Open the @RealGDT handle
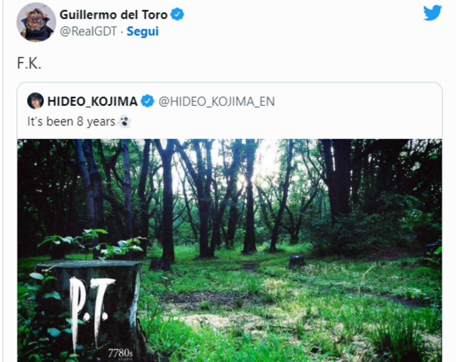The height and width of the screenshot is (362, 456). [88, 31]
